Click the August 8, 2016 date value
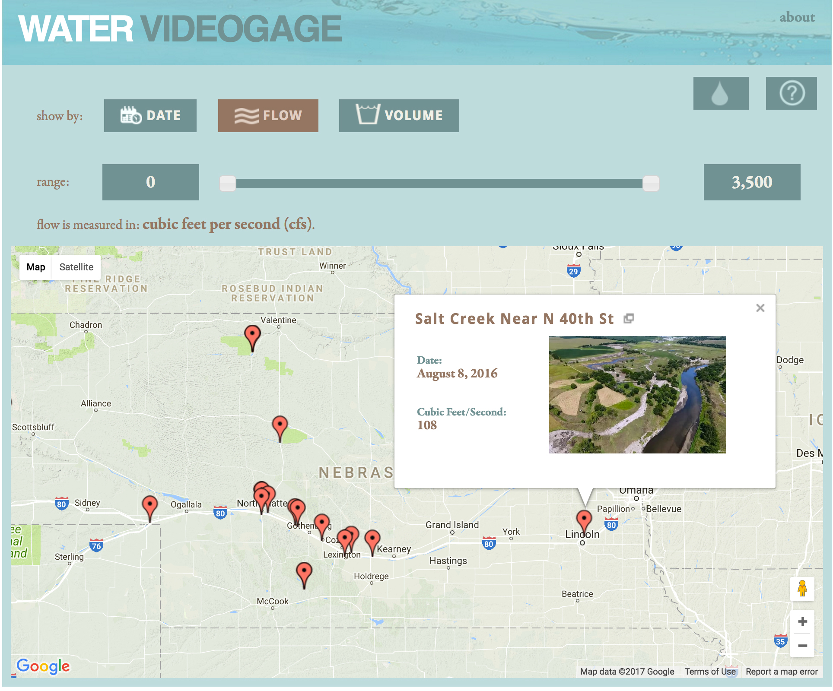The image size is (833, 691). click(x=457, y=374)
